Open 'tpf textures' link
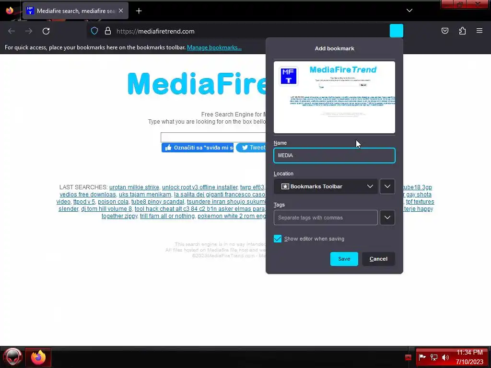The image size is (491, 368). [x=420, y=202]
